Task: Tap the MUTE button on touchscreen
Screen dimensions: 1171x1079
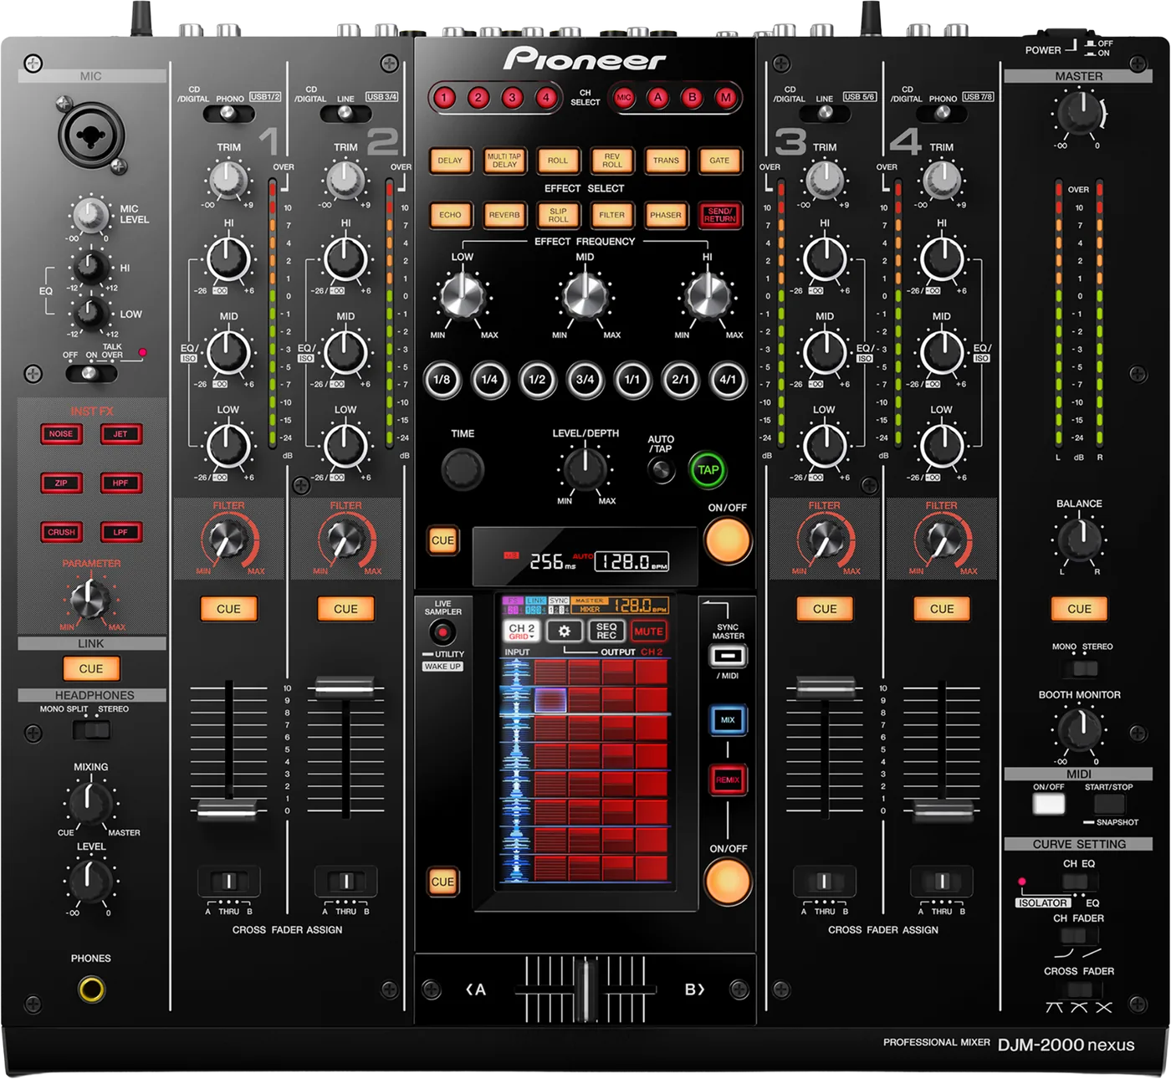Action: tap(648, 632)
